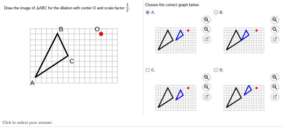This screenshot has width=284, height=128.
Task: Mark option D radio button
Action: click(x=216, y=70)
